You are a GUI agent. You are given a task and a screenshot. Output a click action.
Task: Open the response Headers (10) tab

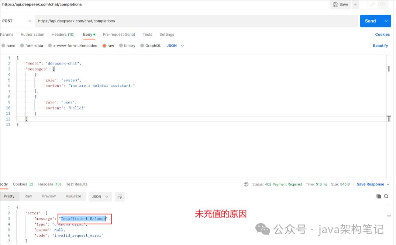click(x=49, y=184)
